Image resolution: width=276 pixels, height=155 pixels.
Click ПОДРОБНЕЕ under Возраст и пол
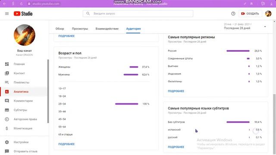pos(66,144)
